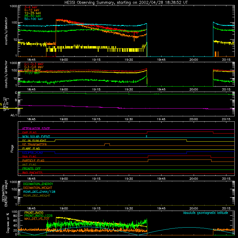238x238 pixels.
Task: Click 19:15 tick label under the MeV panel
Action: click(x=96, y=90)
